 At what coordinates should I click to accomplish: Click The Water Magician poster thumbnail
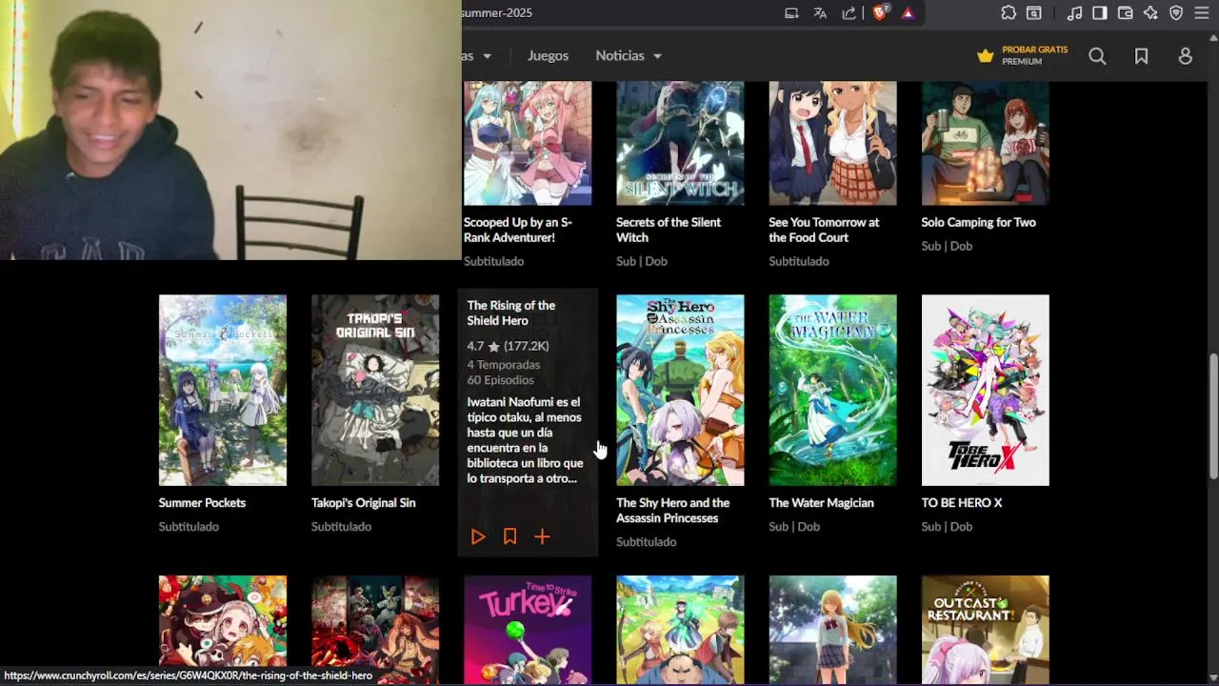pyautogui.click(x=832, y=391)
